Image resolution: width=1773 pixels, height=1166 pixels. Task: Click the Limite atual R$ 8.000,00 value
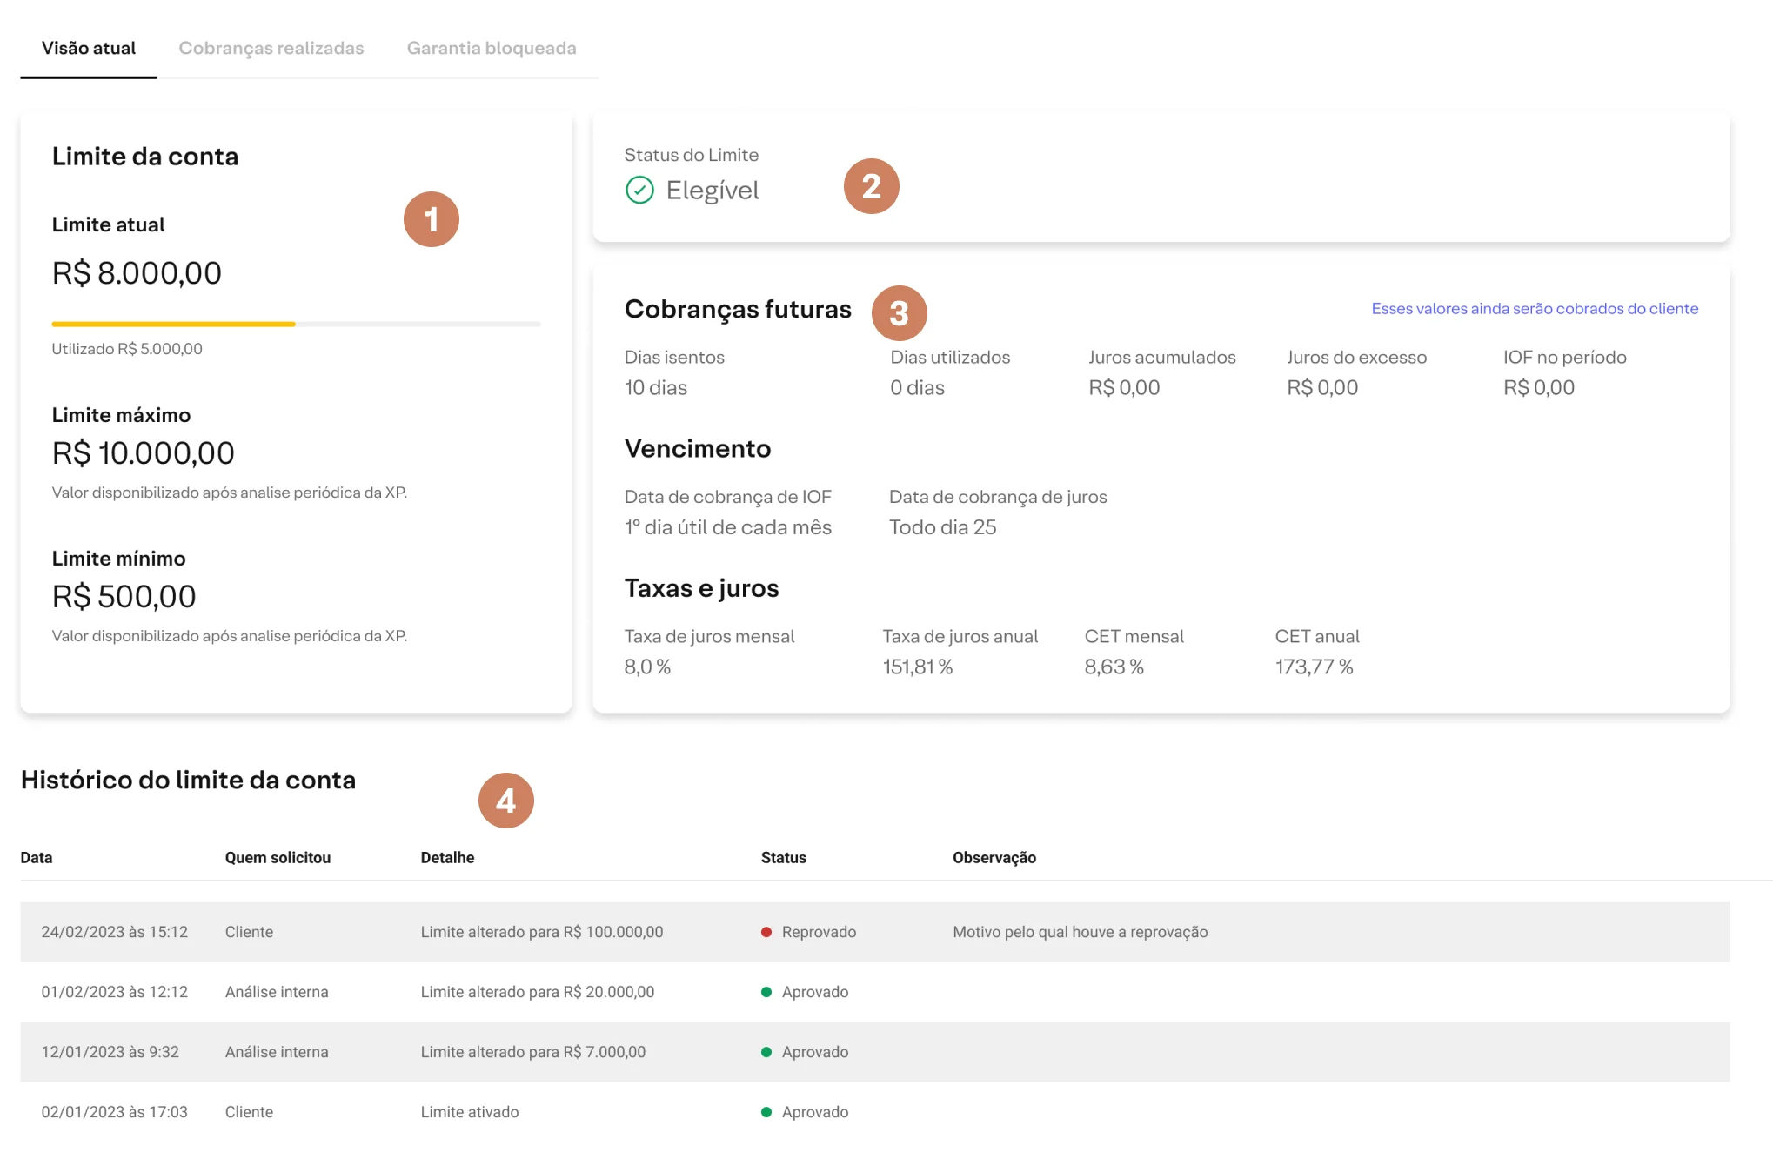pos(137,273)
